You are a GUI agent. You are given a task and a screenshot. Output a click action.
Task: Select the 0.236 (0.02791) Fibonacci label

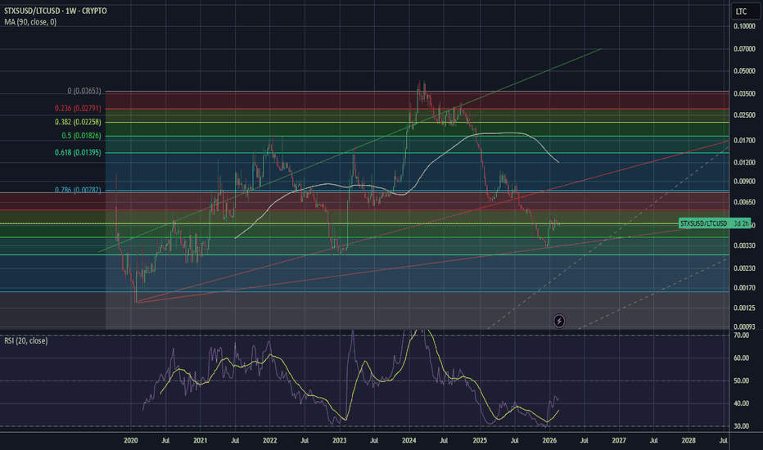[x=78, y=109]
